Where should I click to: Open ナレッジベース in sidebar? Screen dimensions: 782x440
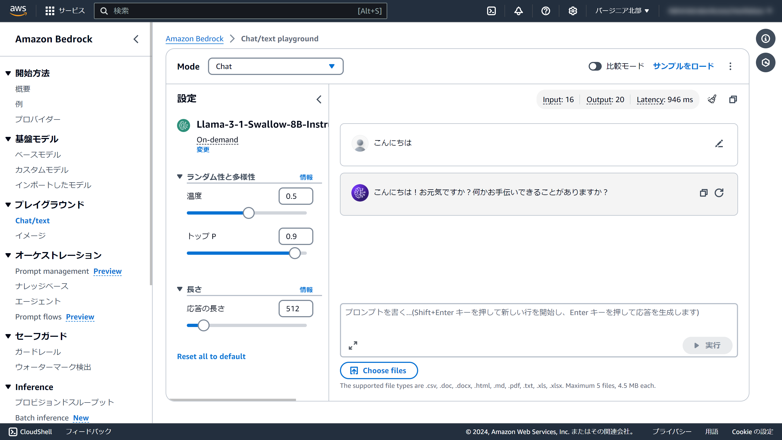point(42,286)
